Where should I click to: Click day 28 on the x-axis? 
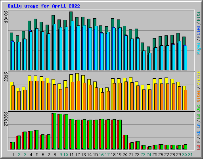pos(172,155)
